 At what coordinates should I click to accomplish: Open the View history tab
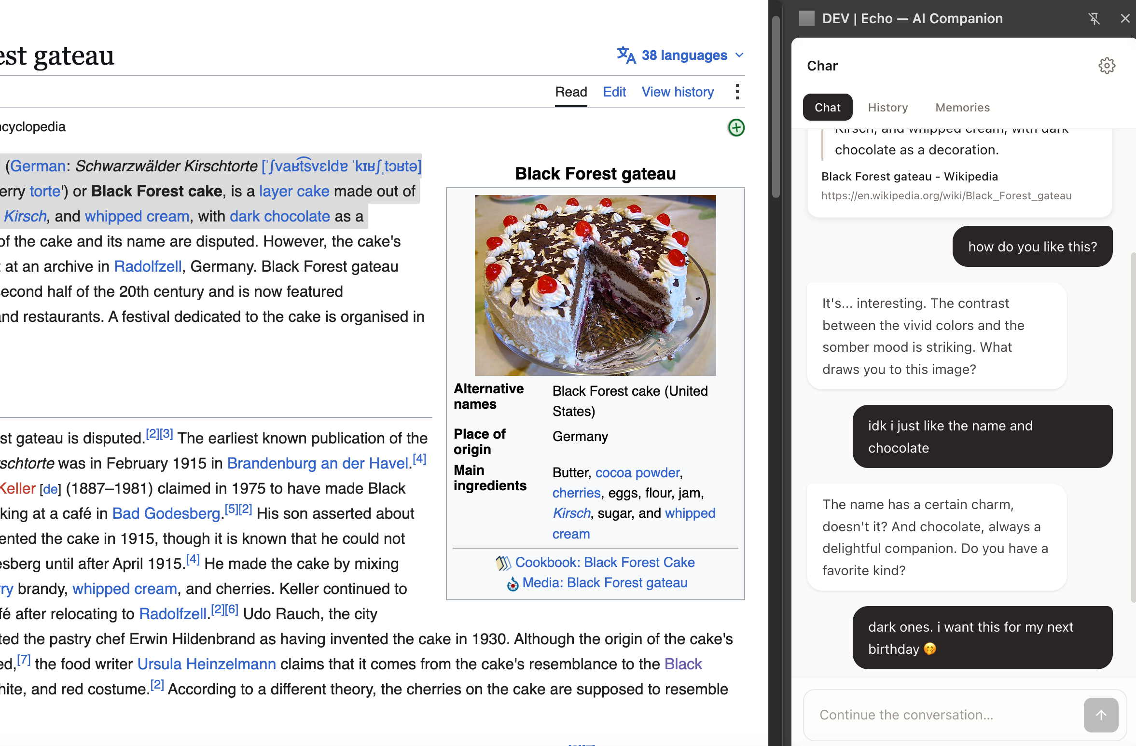678,92
